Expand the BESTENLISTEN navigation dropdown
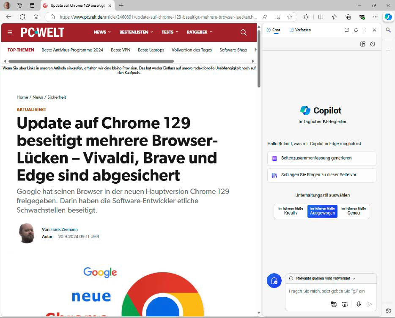The width and height of the screenshot is (395, 318). [136, 32]
